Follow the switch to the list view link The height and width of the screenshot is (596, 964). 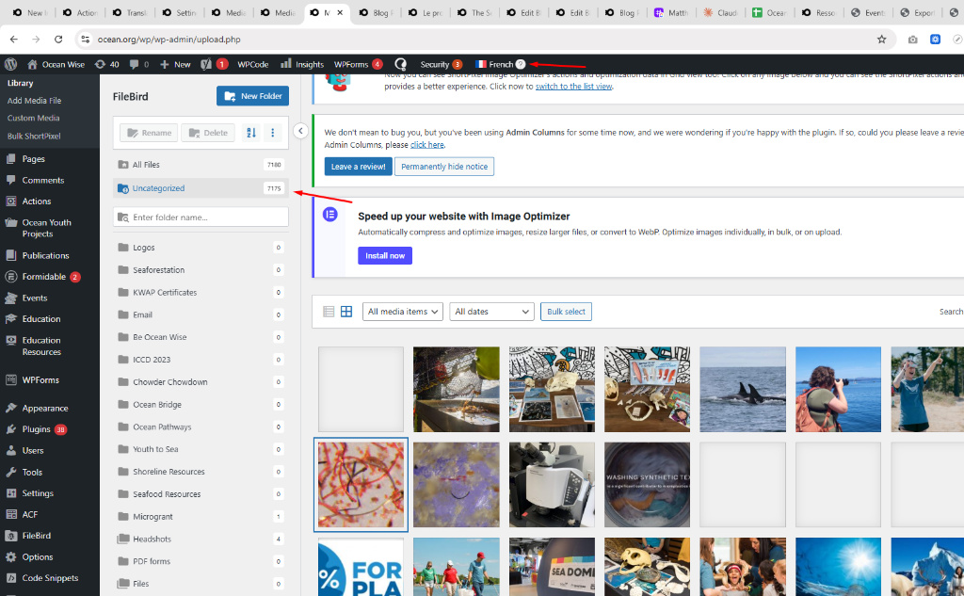point(573,86)
